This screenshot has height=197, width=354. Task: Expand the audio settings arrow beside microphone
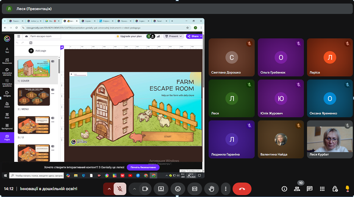click(109, 189)
